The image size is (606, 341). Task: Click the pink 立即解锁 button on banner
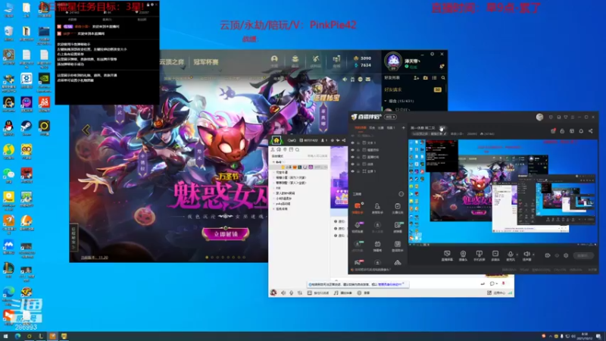click(226, 234)
